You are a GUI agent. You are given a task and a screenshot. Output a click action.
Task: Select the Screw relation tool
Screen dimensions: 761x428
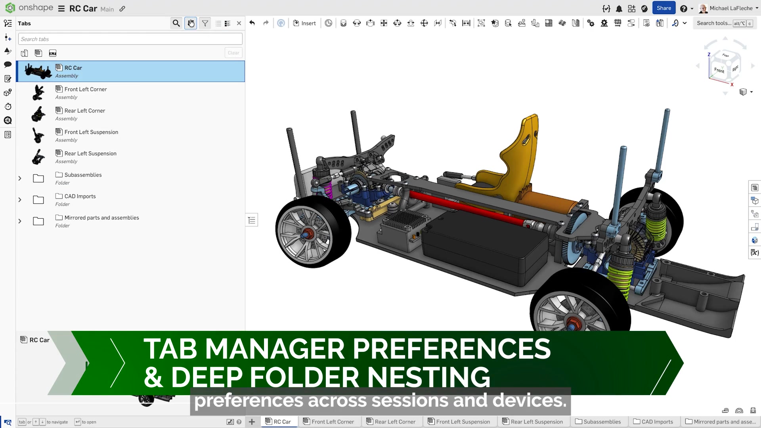pyautogui.click(x=618, y=23)
